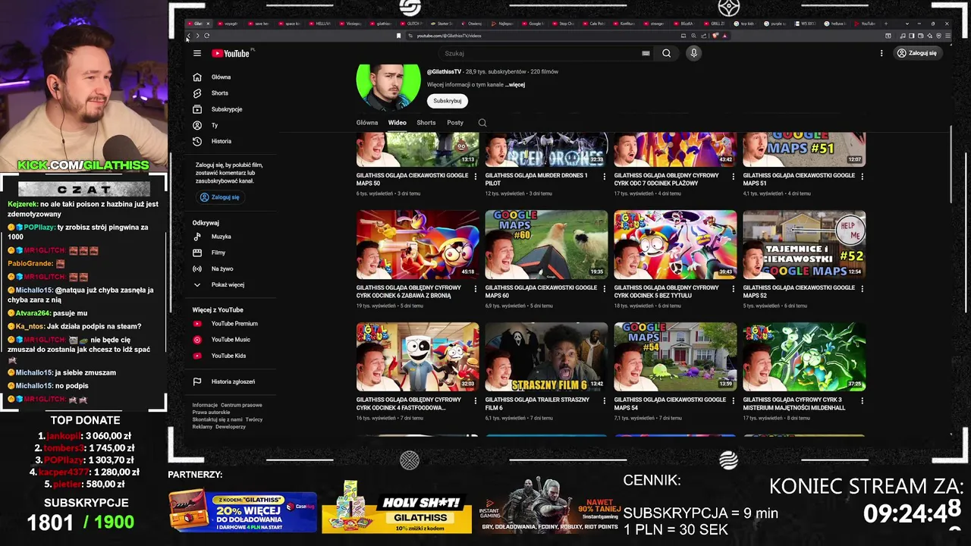Expand channel description with ...więcej
This screenshot has width=971, height=546.
515,85
